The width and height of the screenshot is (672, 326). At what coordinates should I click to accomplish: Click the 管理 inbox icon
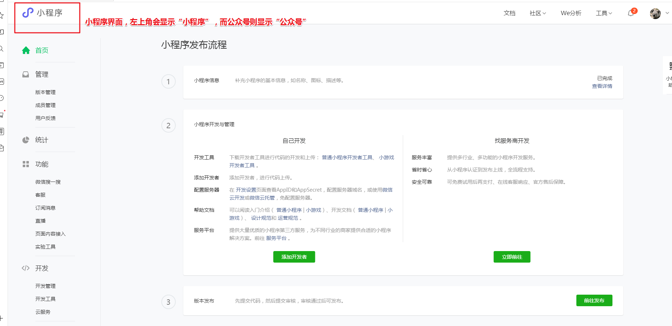coord(26,75)
